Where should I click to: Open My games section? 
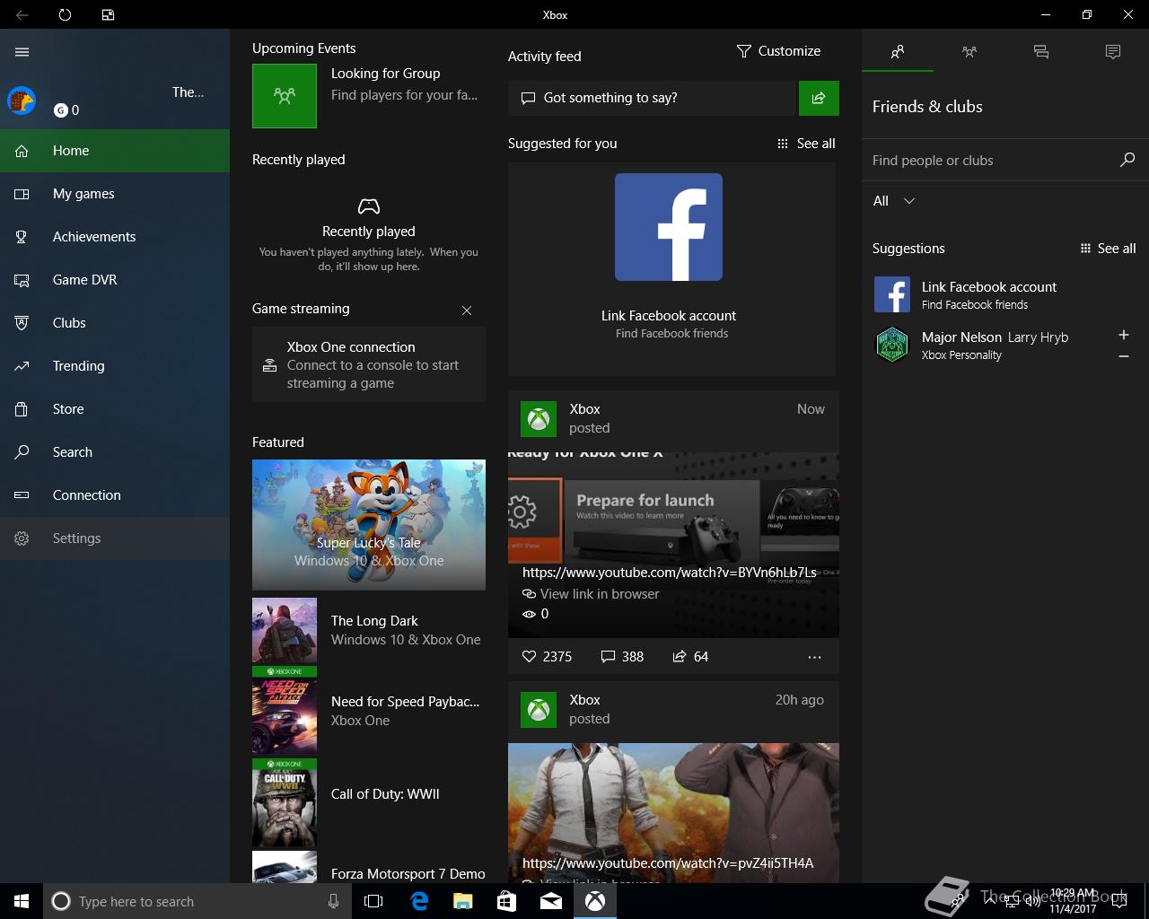[115, 194]
